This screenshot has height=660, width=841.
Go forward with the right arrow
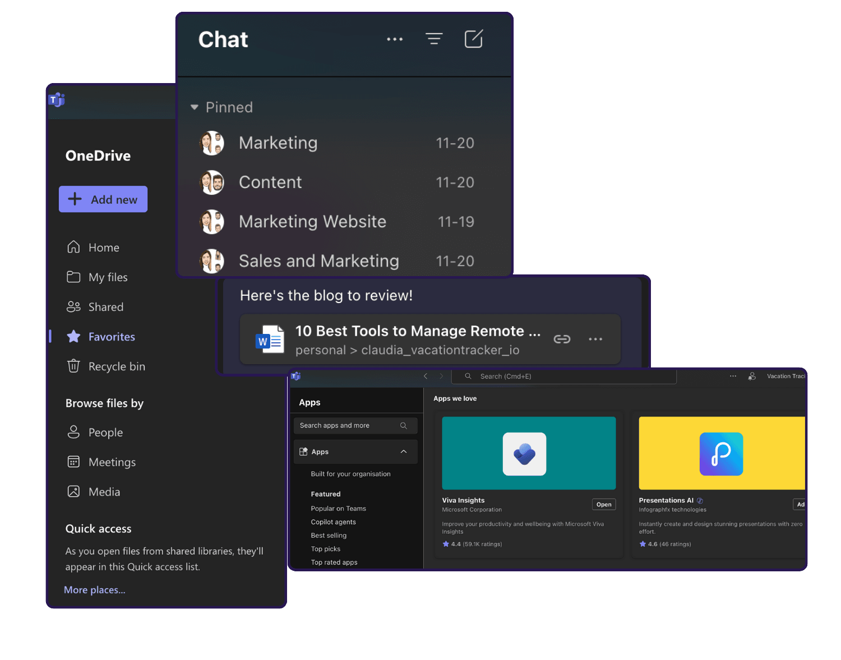(x=441, y=376)
